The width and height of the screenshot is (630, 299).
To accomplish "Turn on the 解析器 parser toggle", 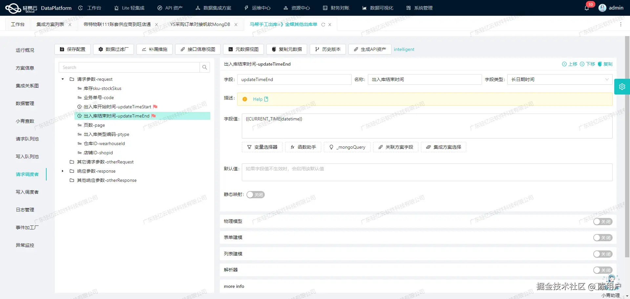I will click(602, 270).
